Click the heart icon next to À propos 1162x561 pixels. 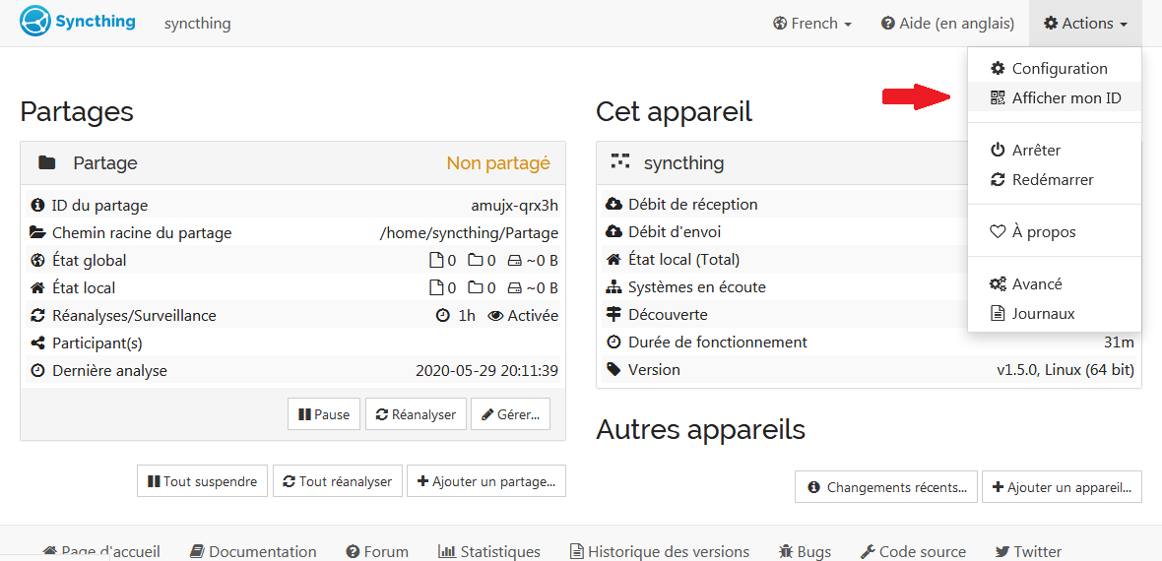click(998, 232)
